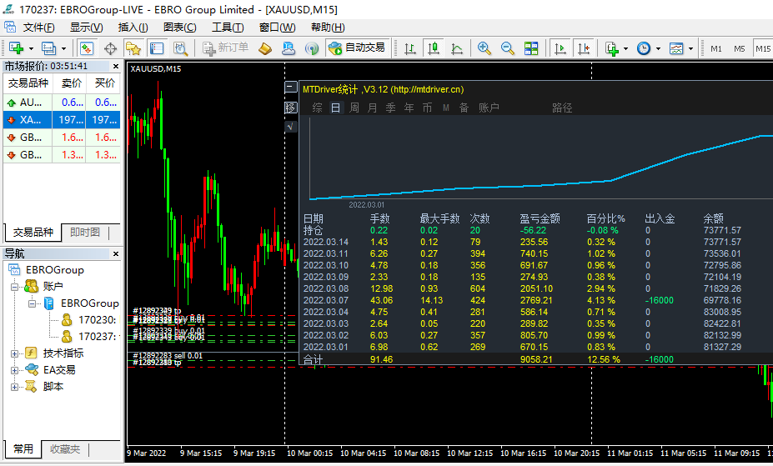Image resolution: width=773 pixels, height=466 pixels.
Task: Toggle 自动交易 auto trading
Action: tap(357, 48)
